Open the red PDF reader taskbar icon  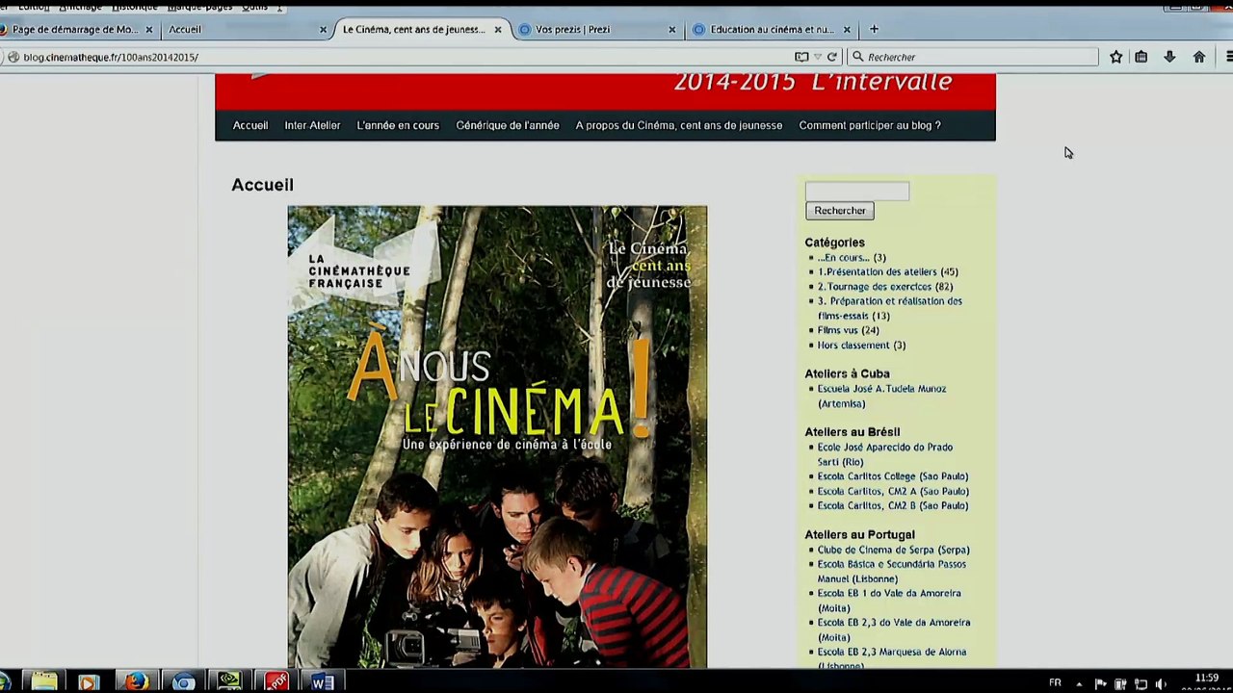click(276, 681)
